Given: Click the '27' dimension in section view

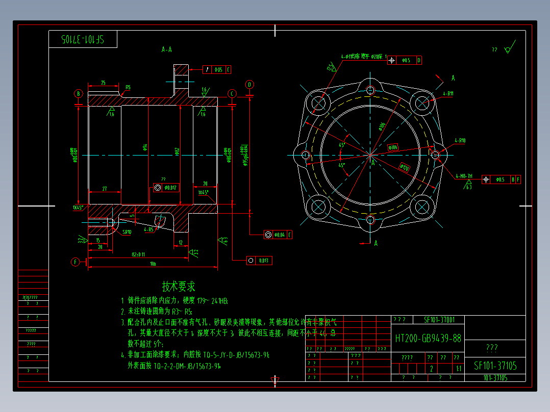Looking at the screenshot, I should [105, 189].
